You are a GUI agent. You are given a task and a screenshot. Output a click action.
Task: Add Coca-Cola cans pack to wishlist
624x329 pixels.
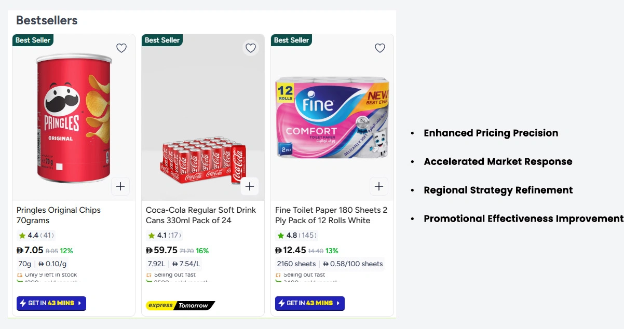[x=251, y=48]
